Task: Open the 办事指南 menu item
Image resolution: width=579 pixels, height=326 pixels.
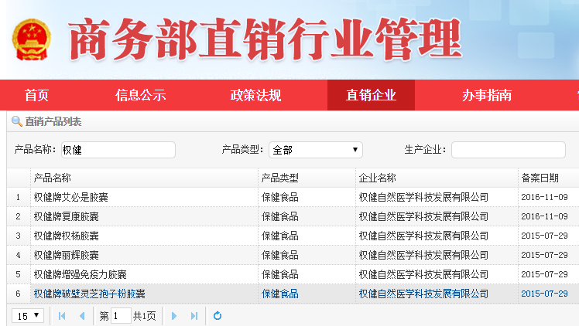Action: tap(486, 95)
